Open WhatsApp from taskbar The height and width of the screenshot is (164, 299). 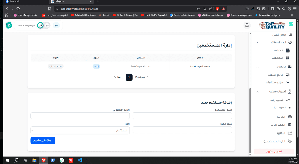pos(62,160)
